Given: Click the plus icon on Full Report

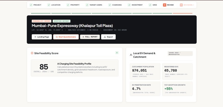Looking at the screenshot, I should (x=83, y=37).
